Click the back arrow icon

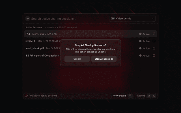coord(28,19)
